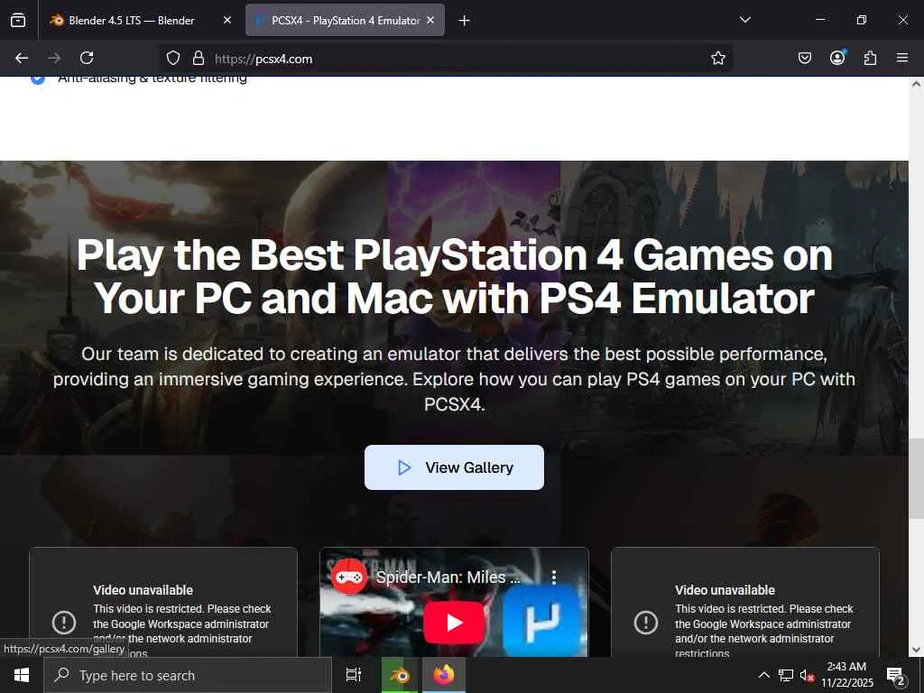Click the Firefox taskbar icon

(x=444, y=675)
